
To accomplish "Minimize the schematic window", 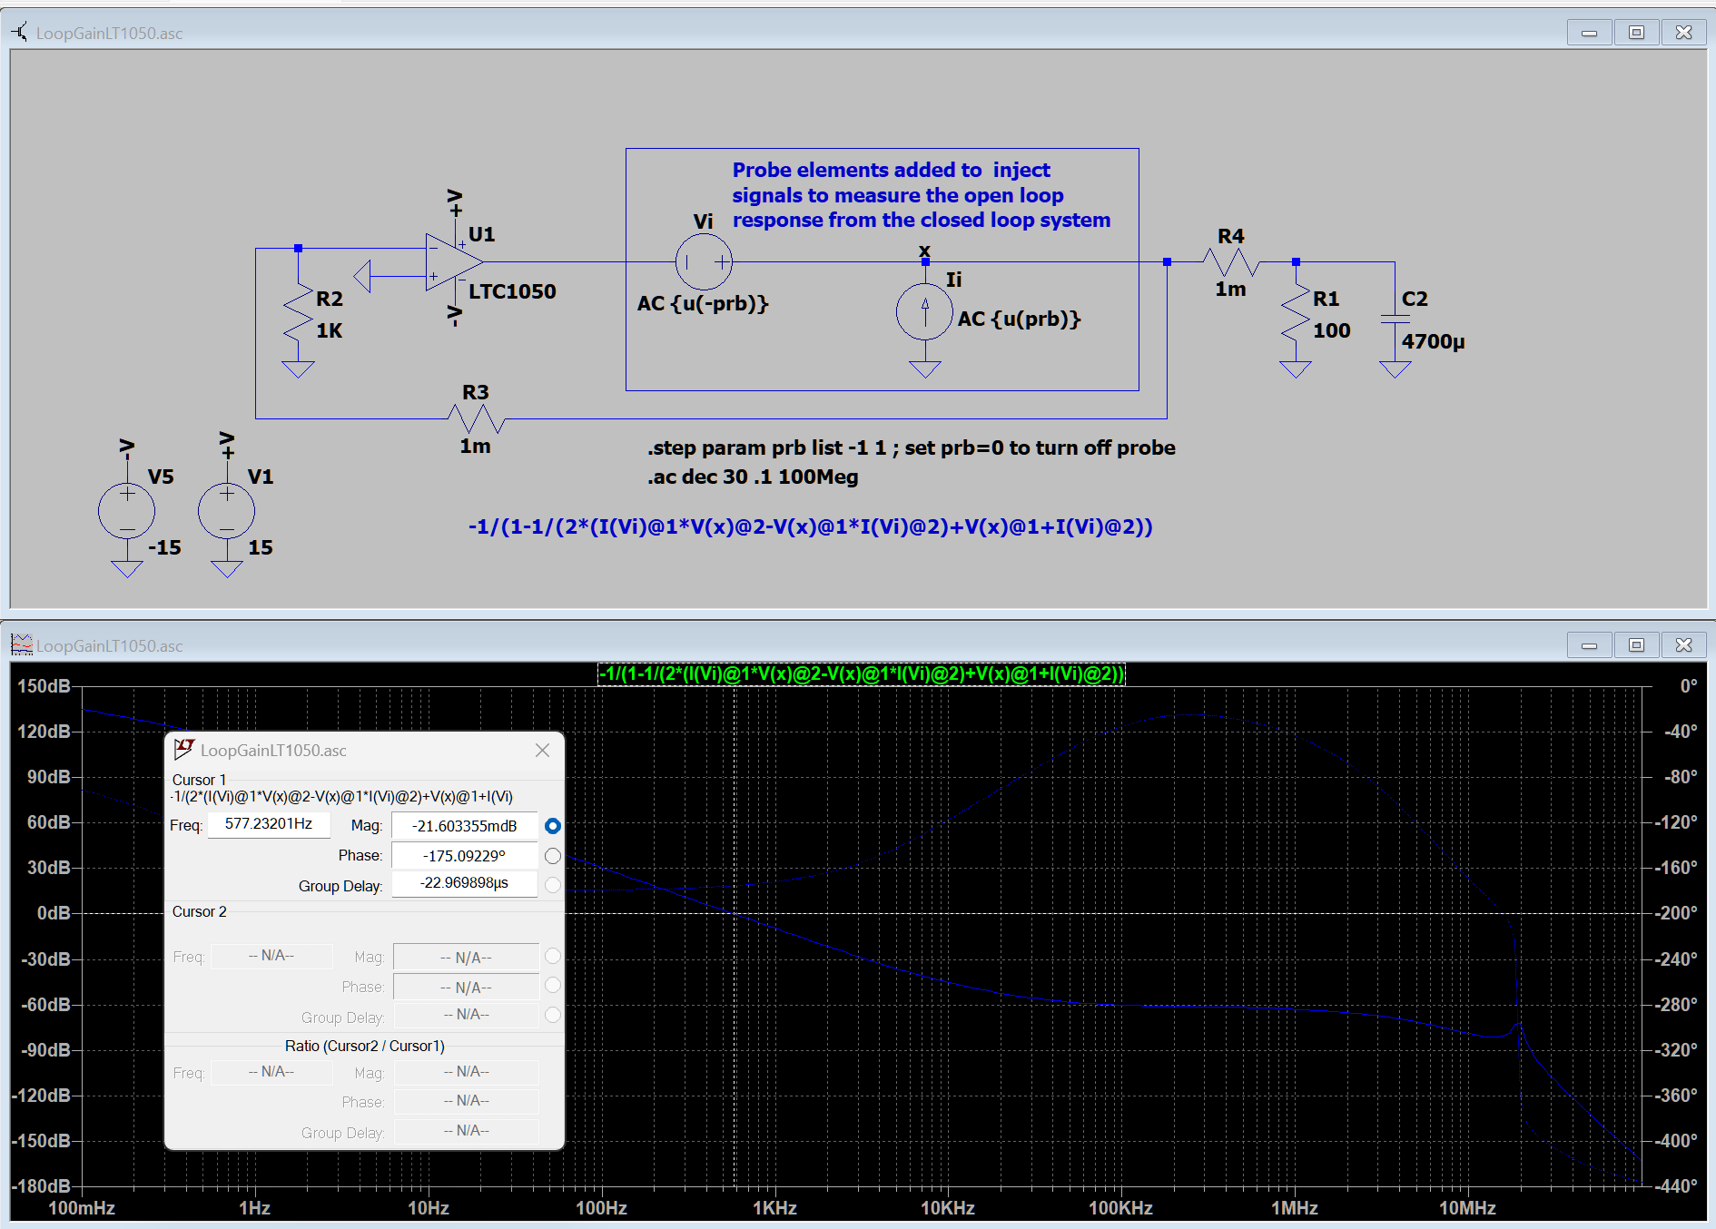I will (x=1589, y=33).
